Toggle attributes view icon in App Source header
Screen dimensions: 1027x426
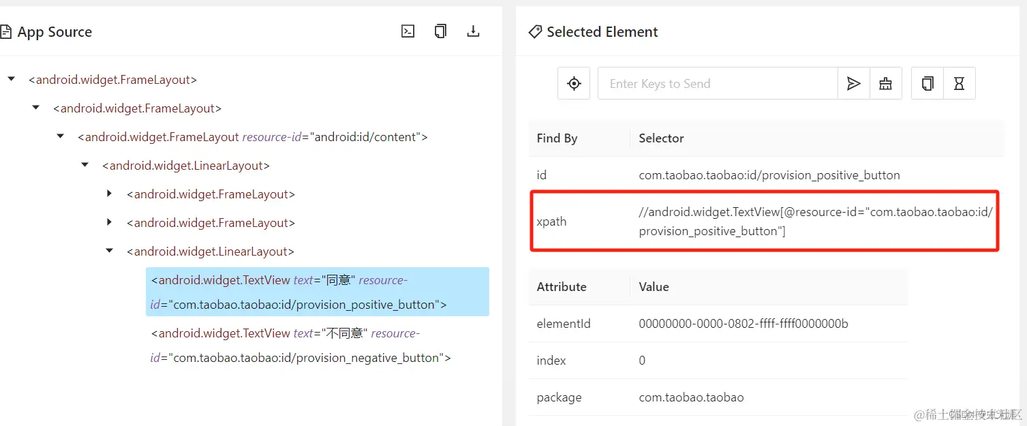coord(408,31)
